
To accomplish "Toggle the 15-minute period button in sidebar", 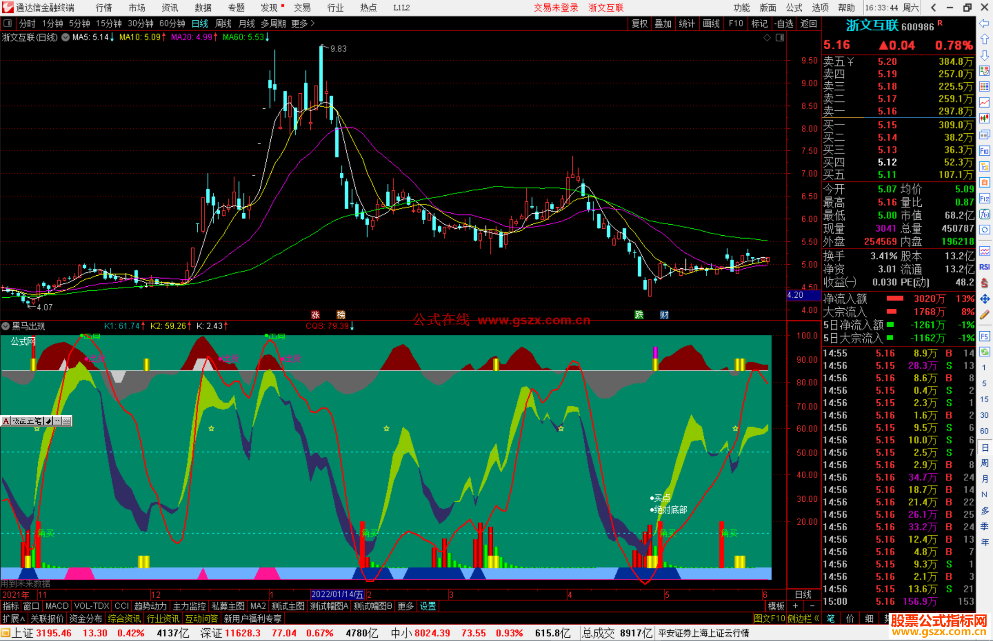I will click(x=984, y=399).
